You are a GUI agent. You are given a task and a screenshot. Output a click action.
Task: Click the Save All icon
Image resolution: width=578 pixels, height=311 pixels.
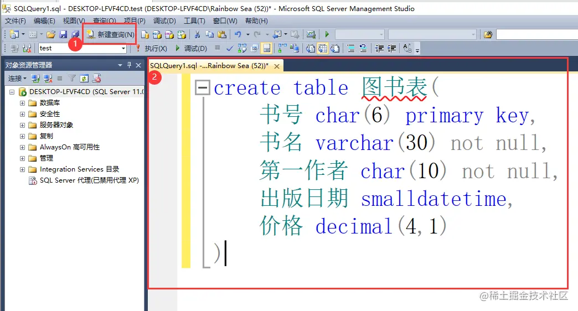click(75, 34)
